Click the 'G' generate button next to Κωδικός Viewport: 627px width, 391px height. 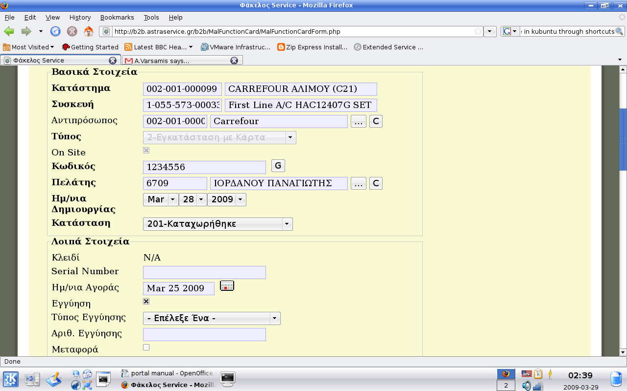pyautogui.click(x=278, y=166)
